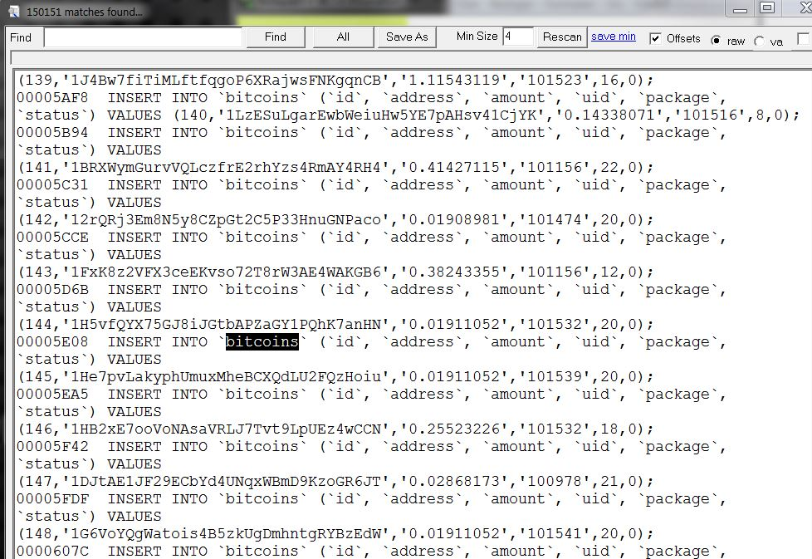Click offset 00005AF8 in results
This screenshot has width=812, height=559.
pyautogui.click(x=52, y=97)
